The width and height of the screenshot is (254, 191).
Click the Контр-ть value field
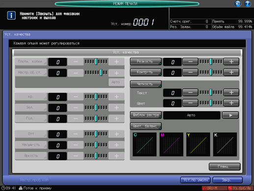click(172, 72)
